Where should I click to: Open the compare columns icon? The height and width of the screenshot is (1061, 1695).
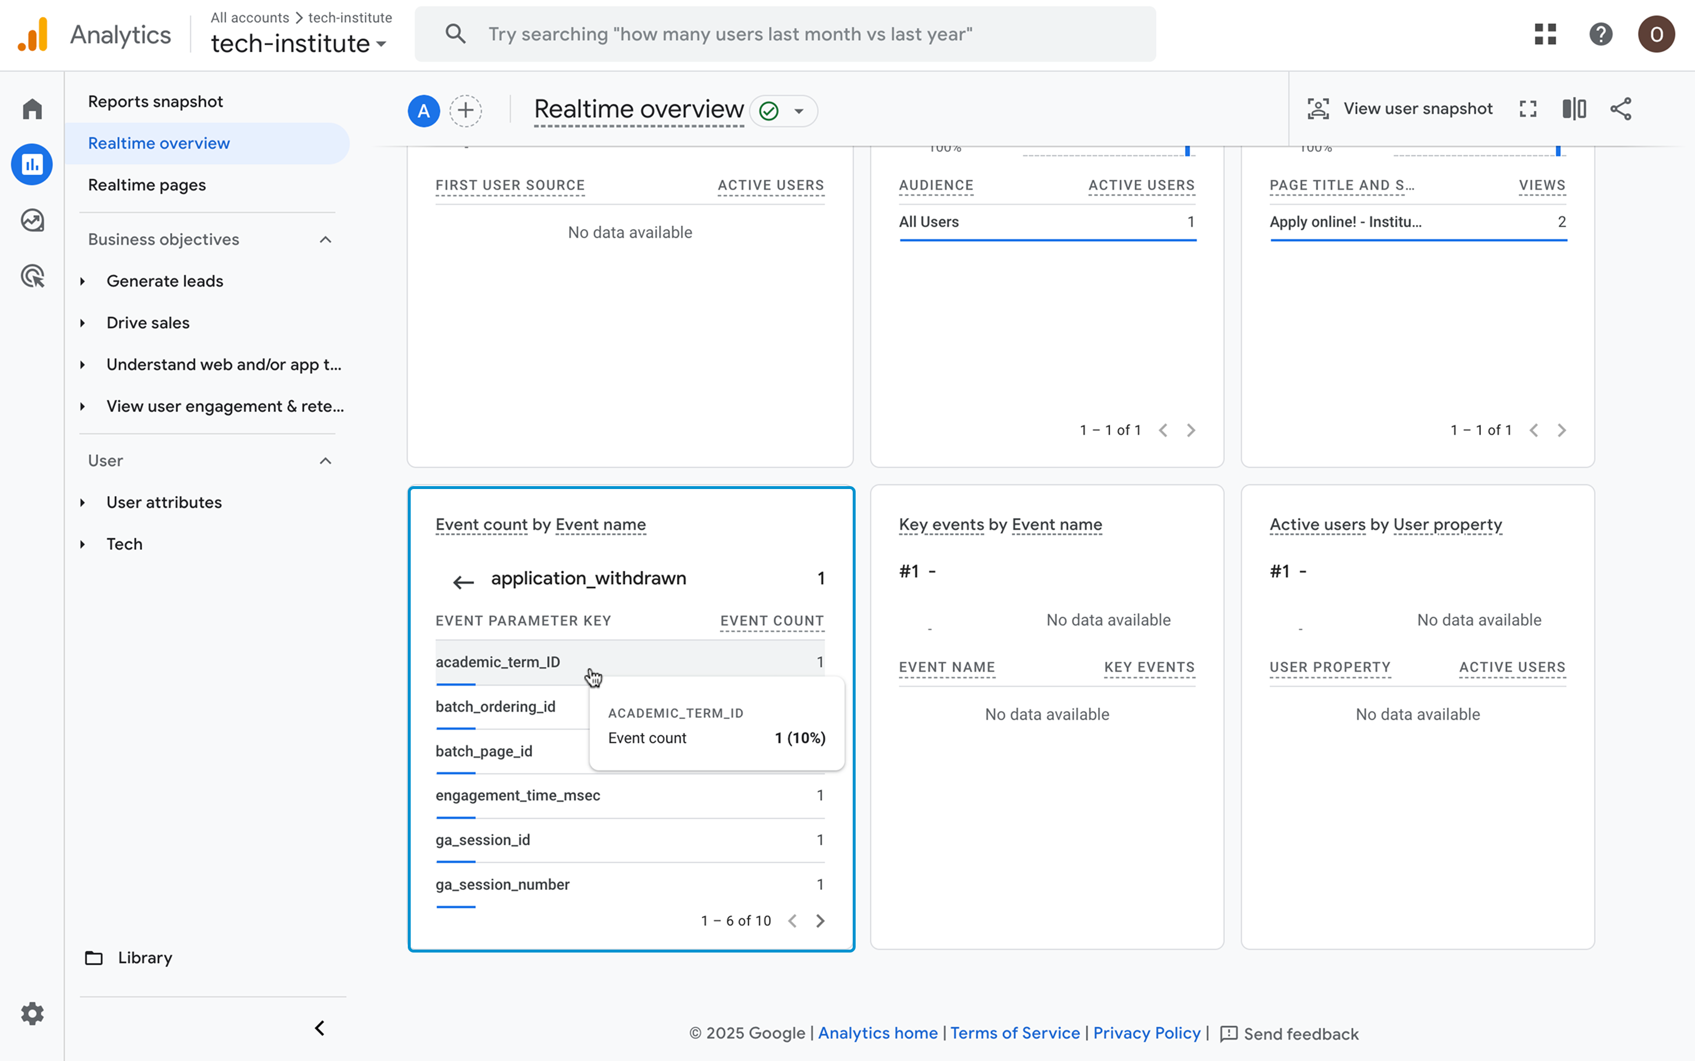[1574, 108]
